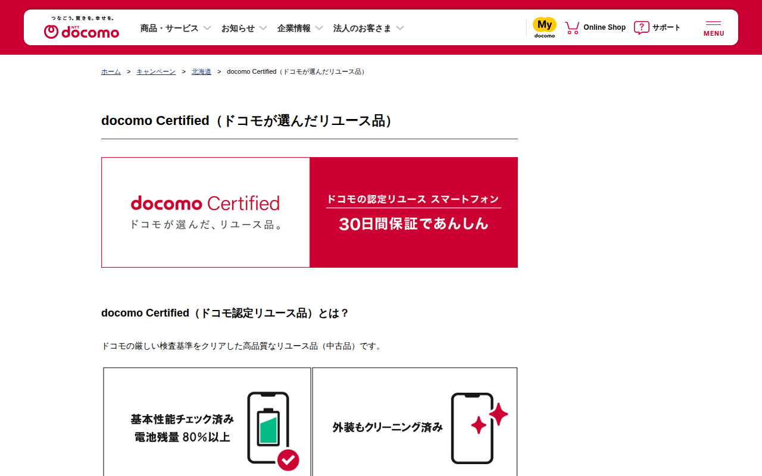Click the サポート text link

[666, 27]
